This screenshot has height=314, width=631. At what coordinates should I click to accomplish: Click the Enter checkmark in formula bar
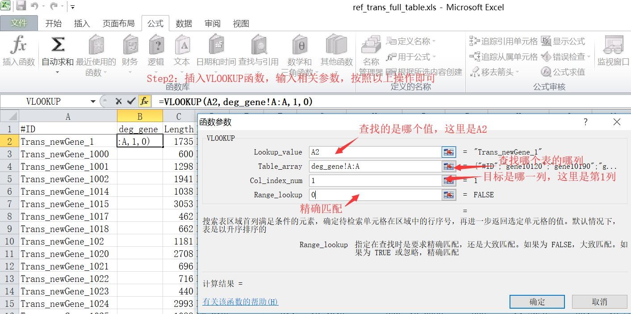pos(131,102)
